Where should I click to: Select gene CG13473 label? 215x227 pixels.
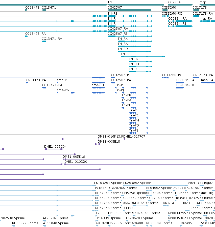tap(32, 7)
